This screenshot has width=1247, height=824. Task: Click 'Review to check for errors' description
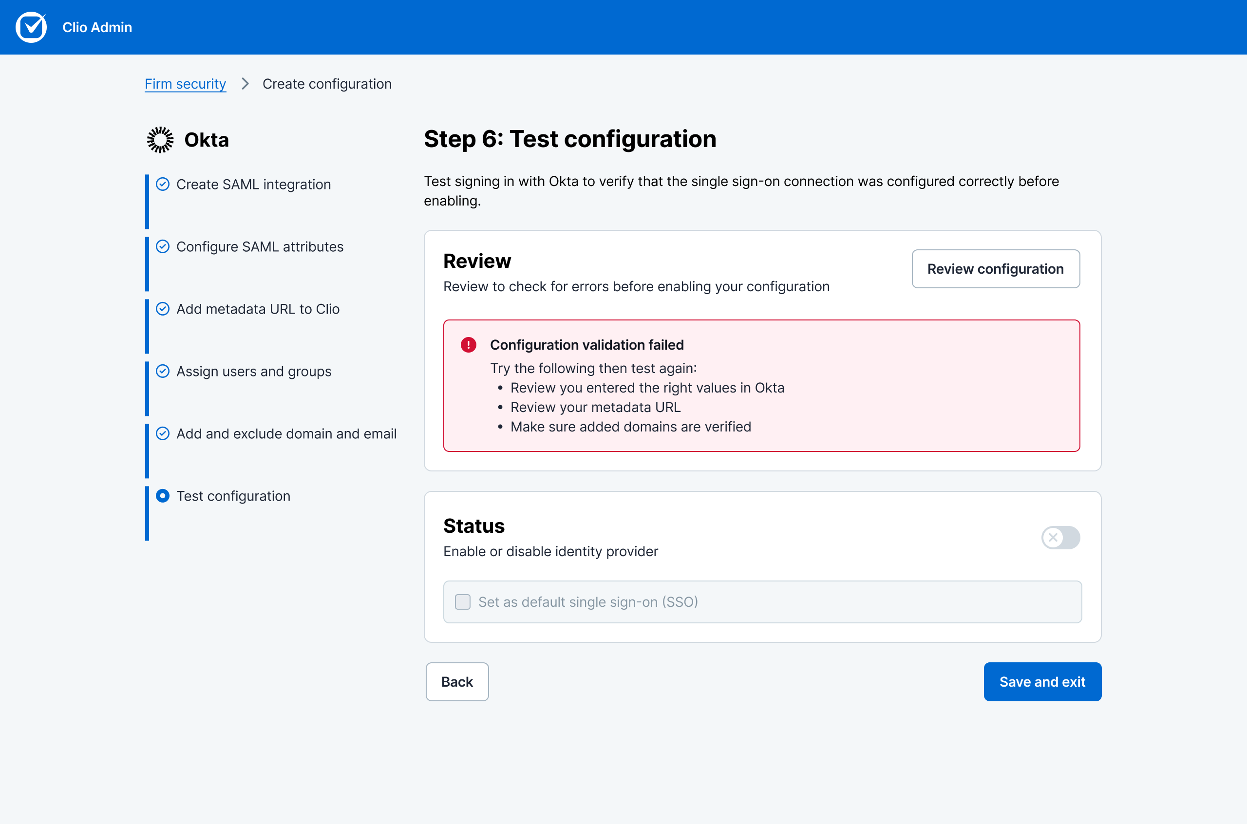click(636, 286)
